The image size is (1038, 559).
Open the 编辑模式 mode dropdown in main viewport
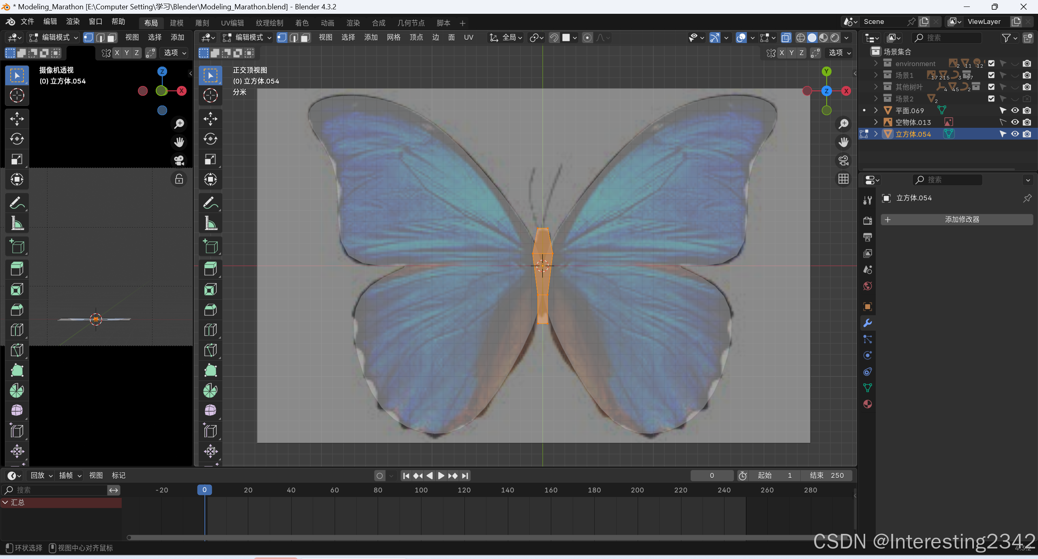[x=247, y=38]
